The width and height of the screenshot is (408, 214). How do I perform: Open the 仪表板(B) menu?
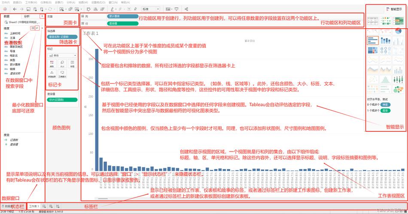tap(46, 2)
